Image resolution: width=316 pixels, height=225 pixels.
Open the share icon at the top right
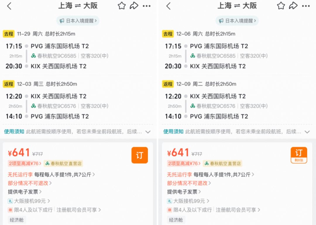coord(134,5)
